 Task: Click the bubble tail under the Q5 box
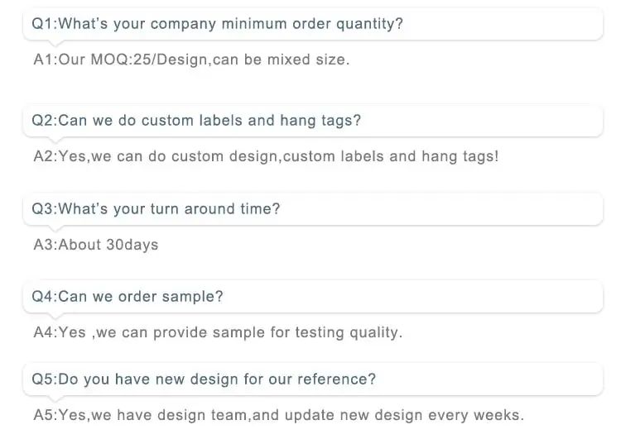55,399
